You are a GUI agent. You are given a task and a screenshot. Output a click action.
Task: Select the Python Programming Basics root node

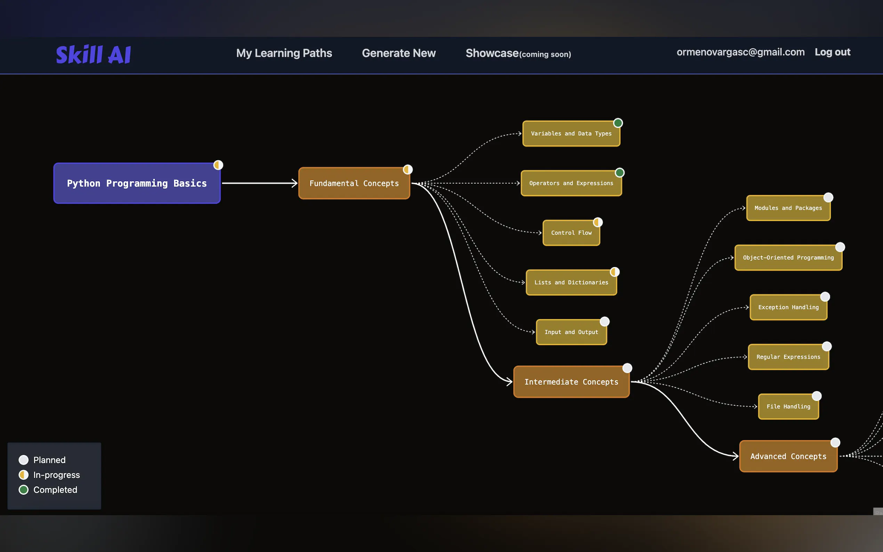click(137, 183)
